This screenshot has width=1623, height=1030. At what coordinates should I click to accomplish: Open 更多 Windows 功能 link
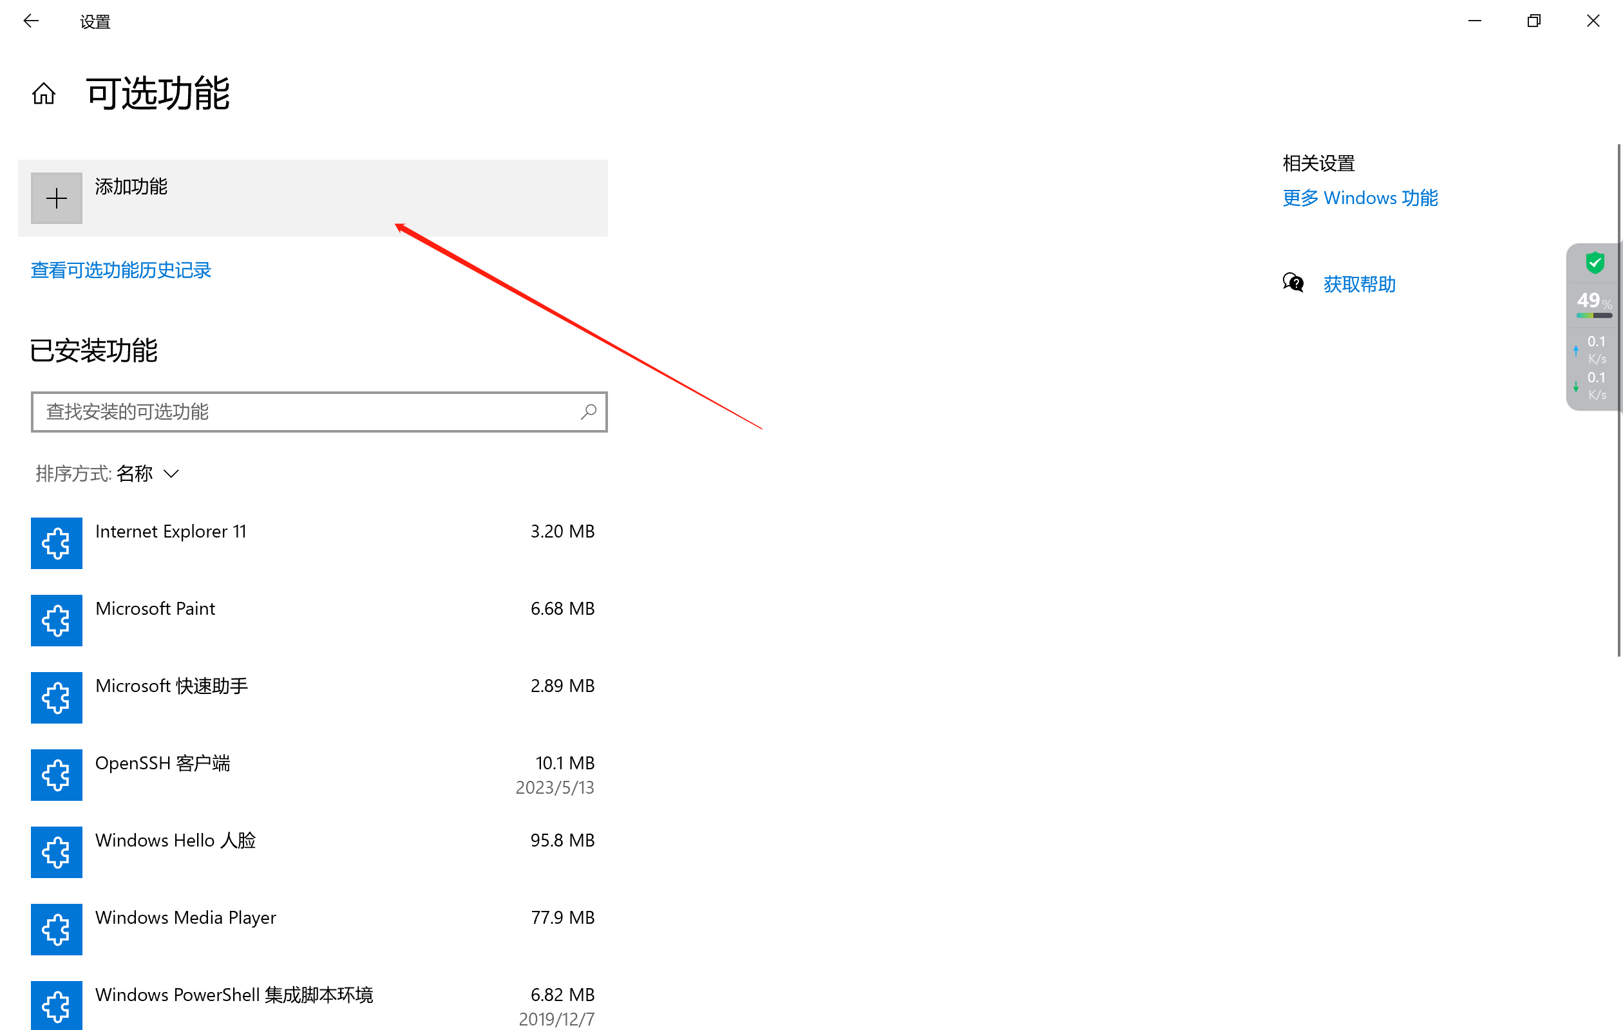point(1360,198)
